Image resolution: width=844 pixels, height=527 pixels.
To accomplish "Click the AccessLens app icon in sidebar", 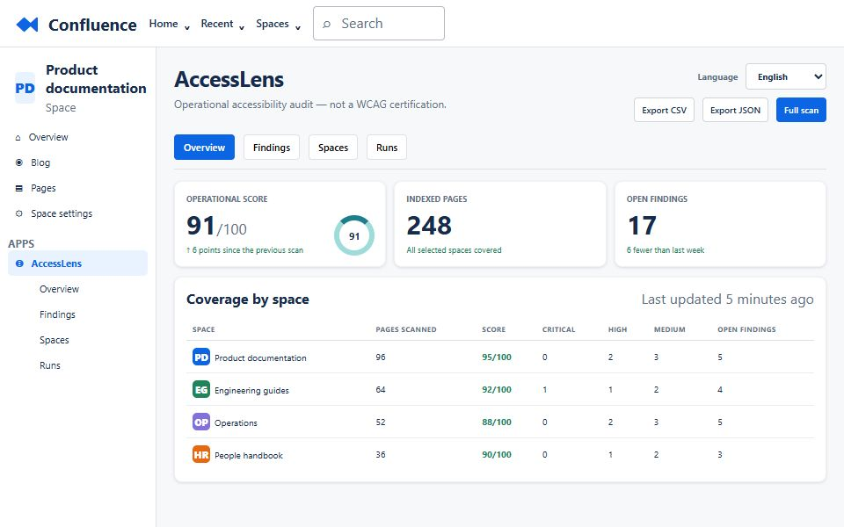I will pos(19,263).
